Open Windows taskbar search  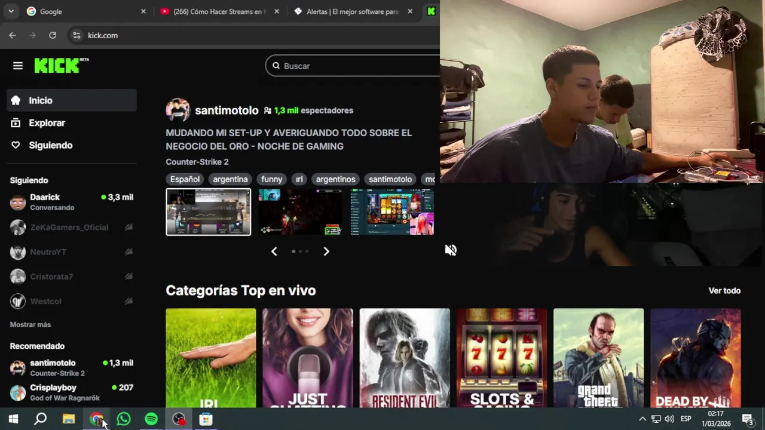(41, 419)
